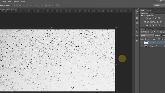Click the Align bottom edges icon

pyautogui.click(x=20, y=5)
